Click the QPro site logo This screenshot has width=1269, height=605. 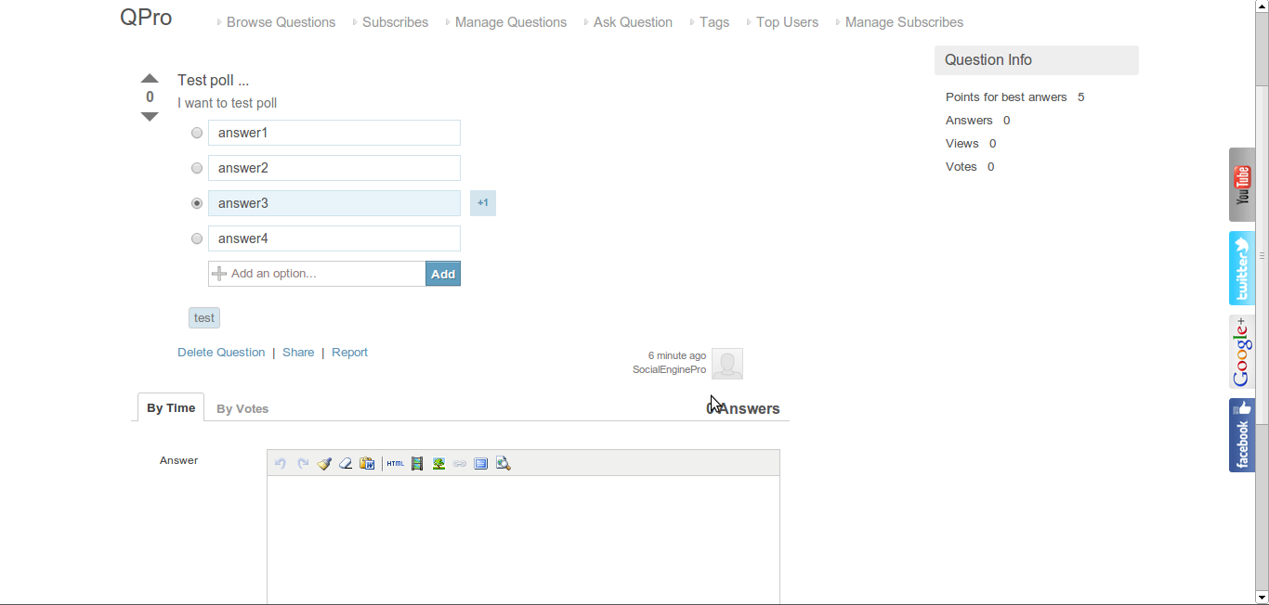146,18
